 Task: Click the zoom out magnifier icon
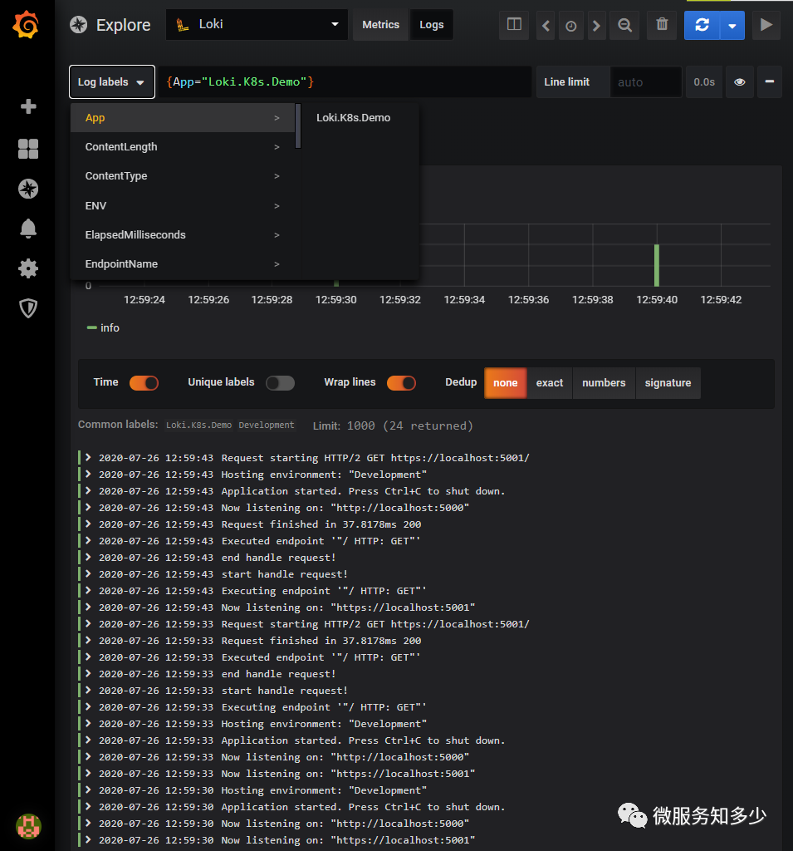625,25
